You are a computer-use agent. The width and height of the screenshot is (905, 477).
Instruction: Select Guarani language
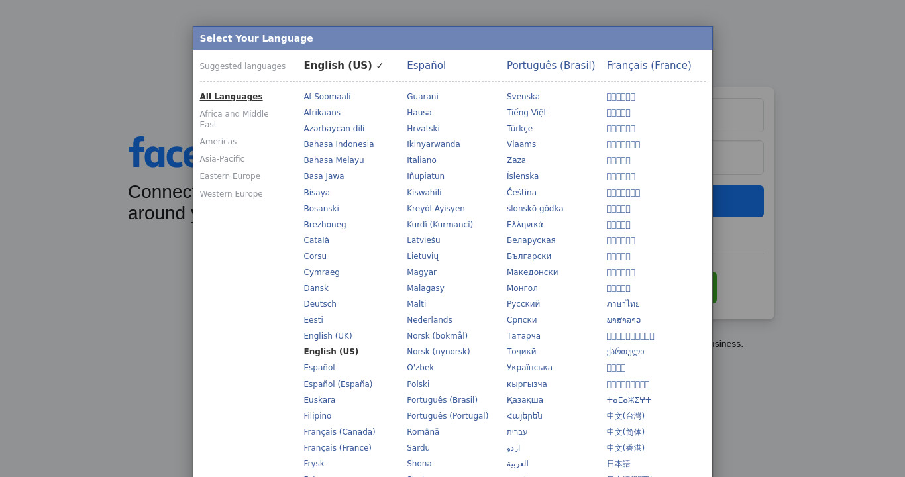pos(423,97)
